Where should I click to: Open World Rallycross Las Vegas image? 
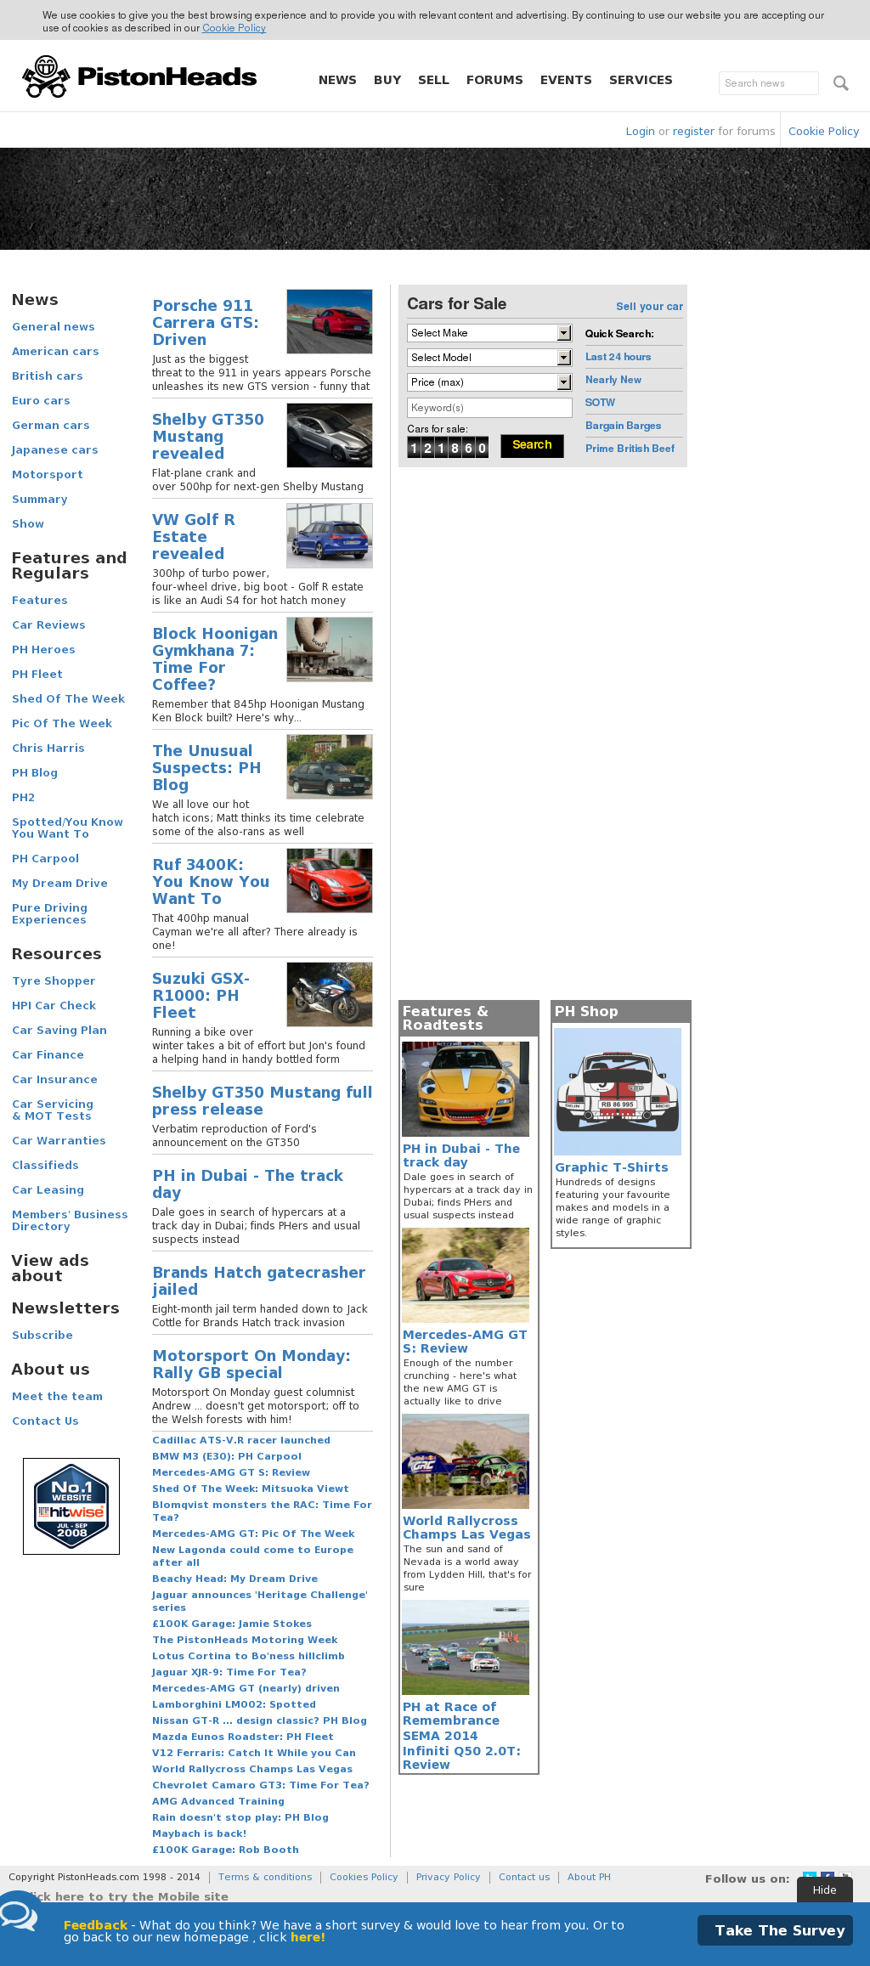466,1461
